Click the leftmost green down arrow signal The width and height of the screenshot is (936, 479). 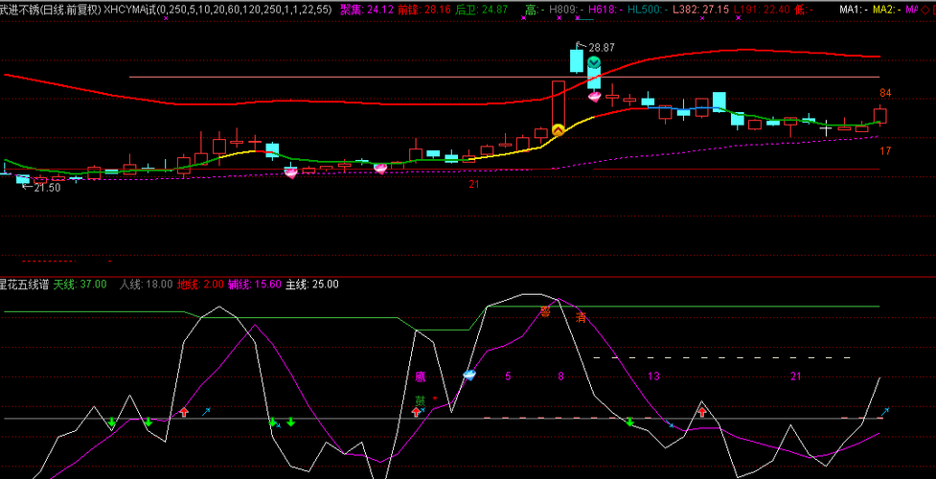111,422
